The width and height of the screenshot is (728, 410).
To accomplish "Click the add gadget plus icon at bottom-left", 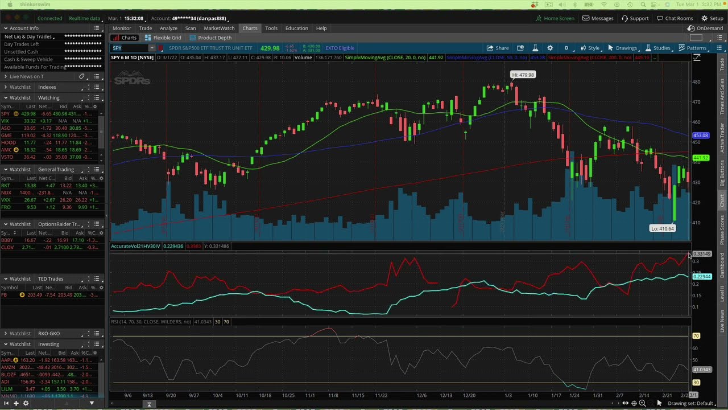I will click(x=16, y=403).
